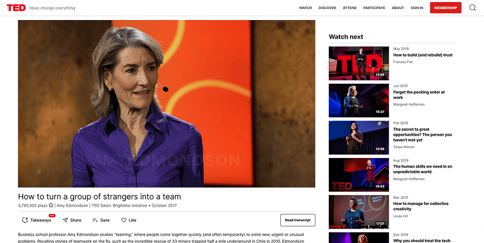Open 'Why you should treat the tech' title
This screenshot has height=243, width=484.
[421, 241]
